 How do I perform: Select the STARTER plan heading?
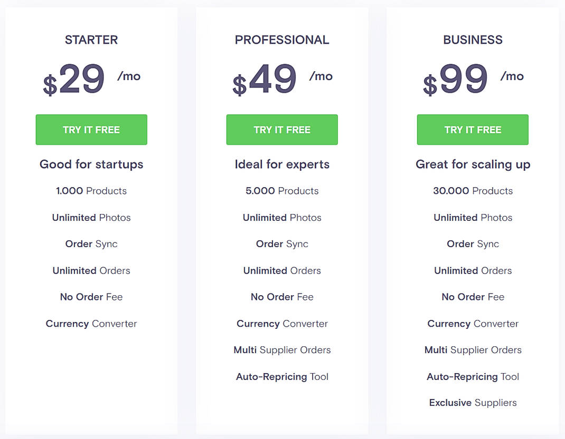[x=91, y=40]
